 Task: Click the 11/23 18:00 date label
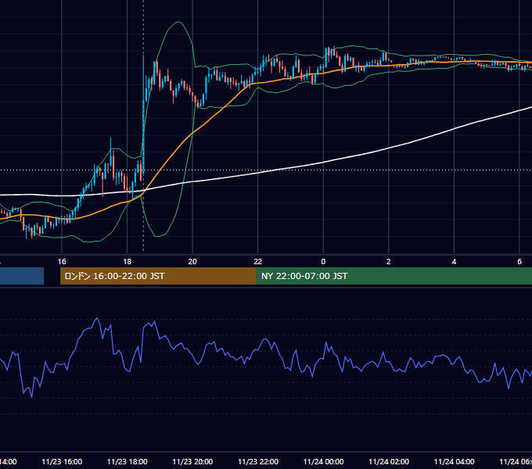[x=128, y=461]
